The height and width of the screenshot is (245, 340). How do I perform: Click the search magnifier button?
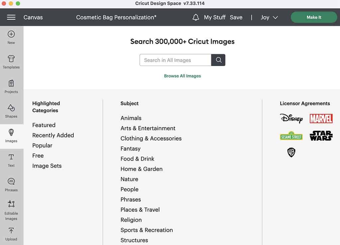click(x=218, y=60)
